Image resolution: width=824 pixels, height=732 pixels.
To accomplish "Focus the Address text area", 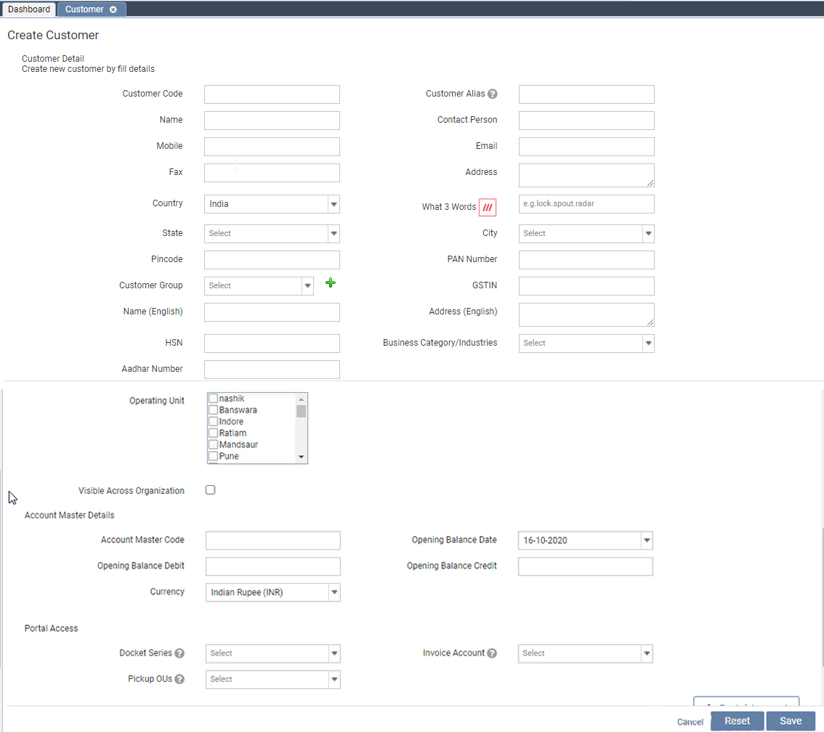I will pyautogui.click(x=586, y=176).
